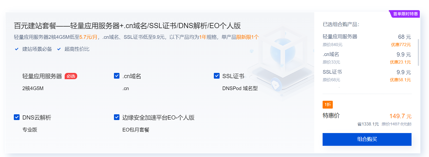Toggle the 边缘安全加速平台EO-个人版 checkbox
The image size is (429, 157).
117,117
